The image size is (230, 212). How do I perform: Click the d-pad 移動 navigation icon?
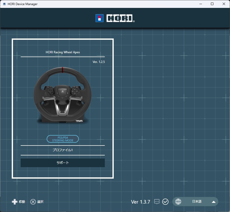tap(15, 202)
